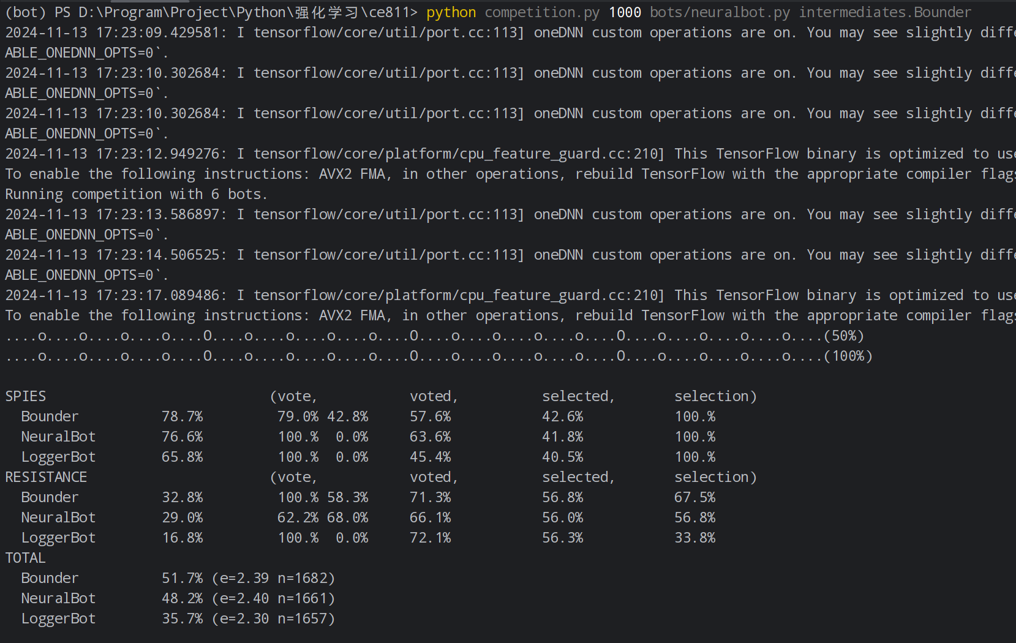This screenshot has width=1016, height=643.
Task: Click Bounder's resistance win rate '32.8%'
Action: 183,497
